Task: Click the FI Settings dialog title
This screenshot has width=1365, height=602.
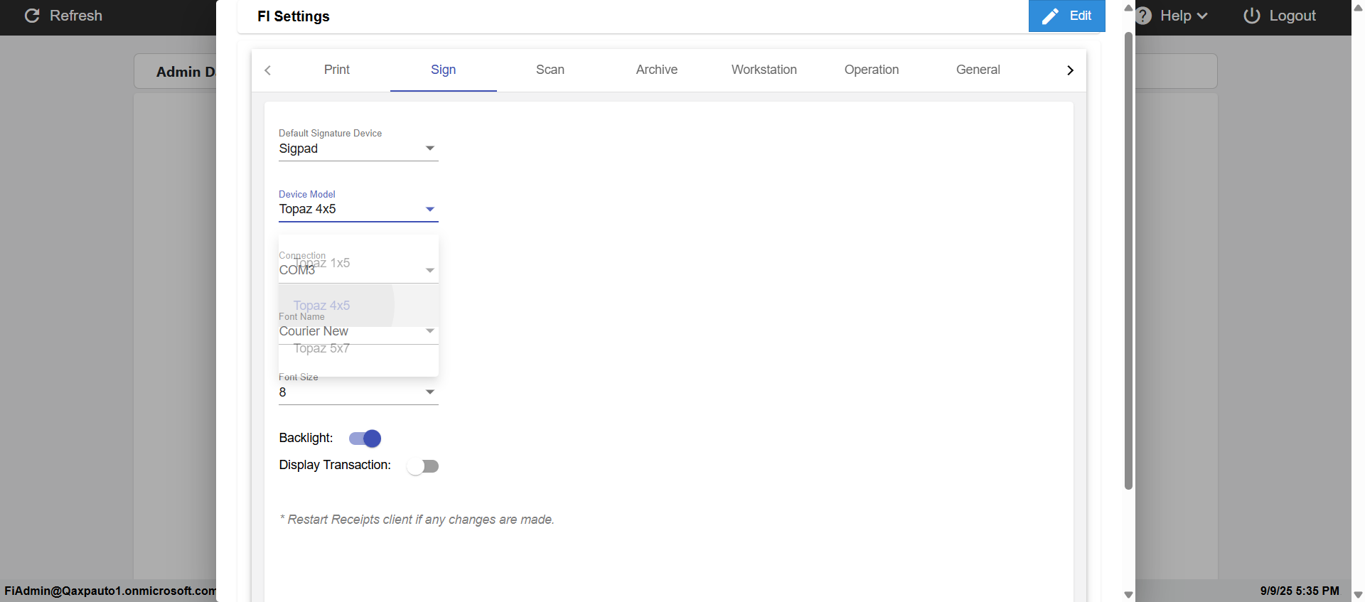Action: tap(294, 16)
